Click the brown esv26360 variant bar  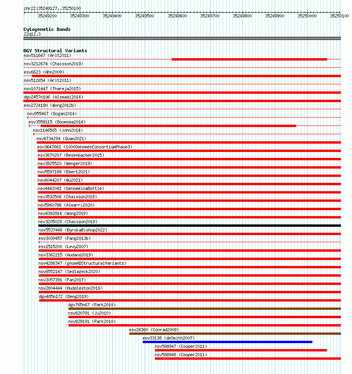pyautogui.click(x=235, y=334)
